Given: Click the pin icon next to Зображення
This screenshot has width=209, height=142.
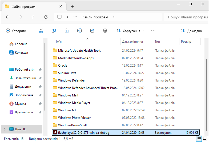Looking at the screenshot, I should 40,95.
